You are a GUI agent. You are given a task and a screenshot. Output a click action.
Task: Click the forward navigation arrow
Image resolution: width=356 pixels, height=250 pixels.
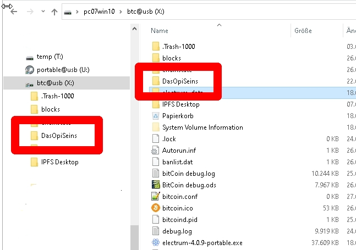click(x=30, y=12)
